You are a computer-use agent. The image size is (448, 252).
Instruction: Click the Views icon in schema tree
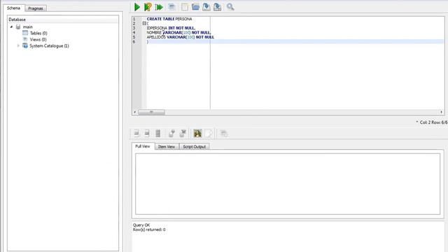[25, 39]
